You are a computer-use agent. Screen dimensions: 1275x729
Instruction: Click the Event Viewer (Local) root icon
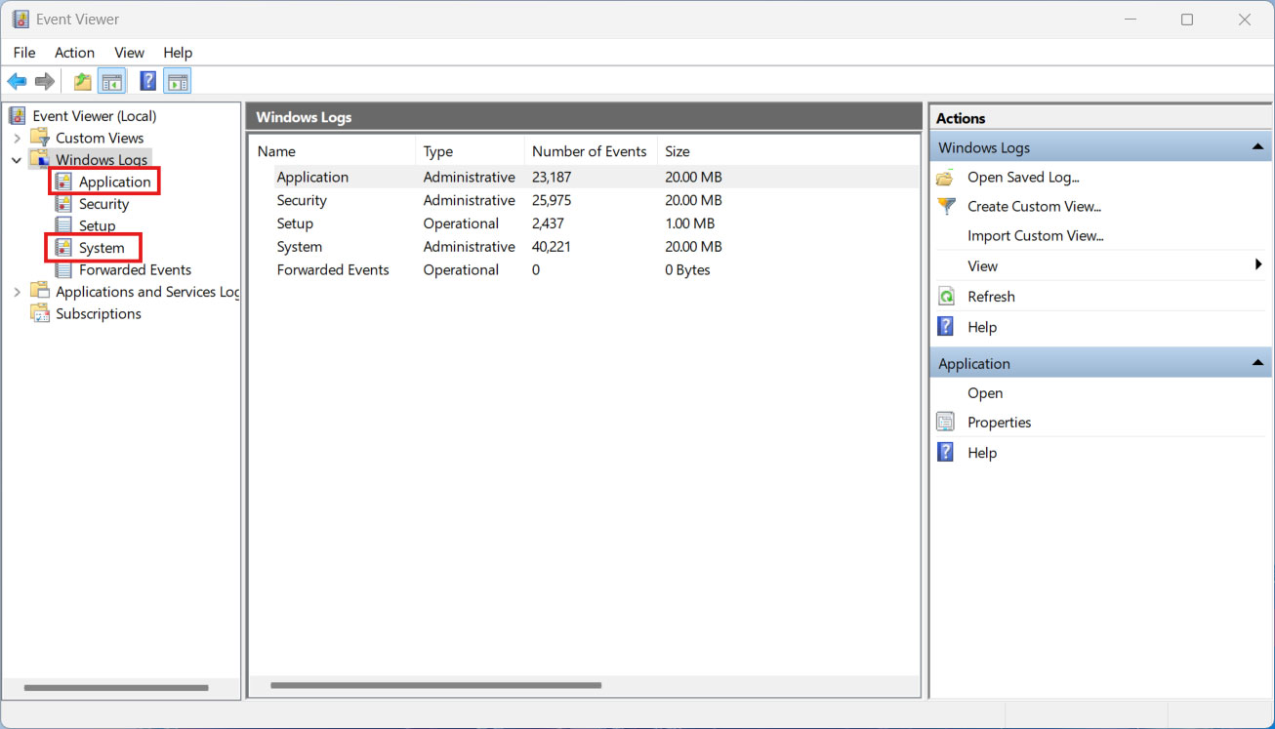[x=18, y=116]
